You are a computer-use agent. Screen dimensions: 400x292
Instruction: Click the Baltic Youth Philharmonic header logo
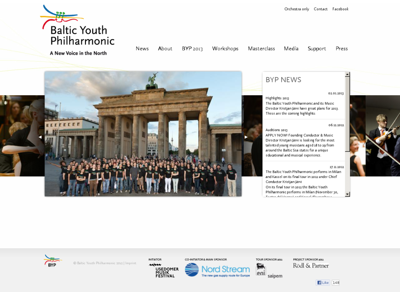point(77,30)
